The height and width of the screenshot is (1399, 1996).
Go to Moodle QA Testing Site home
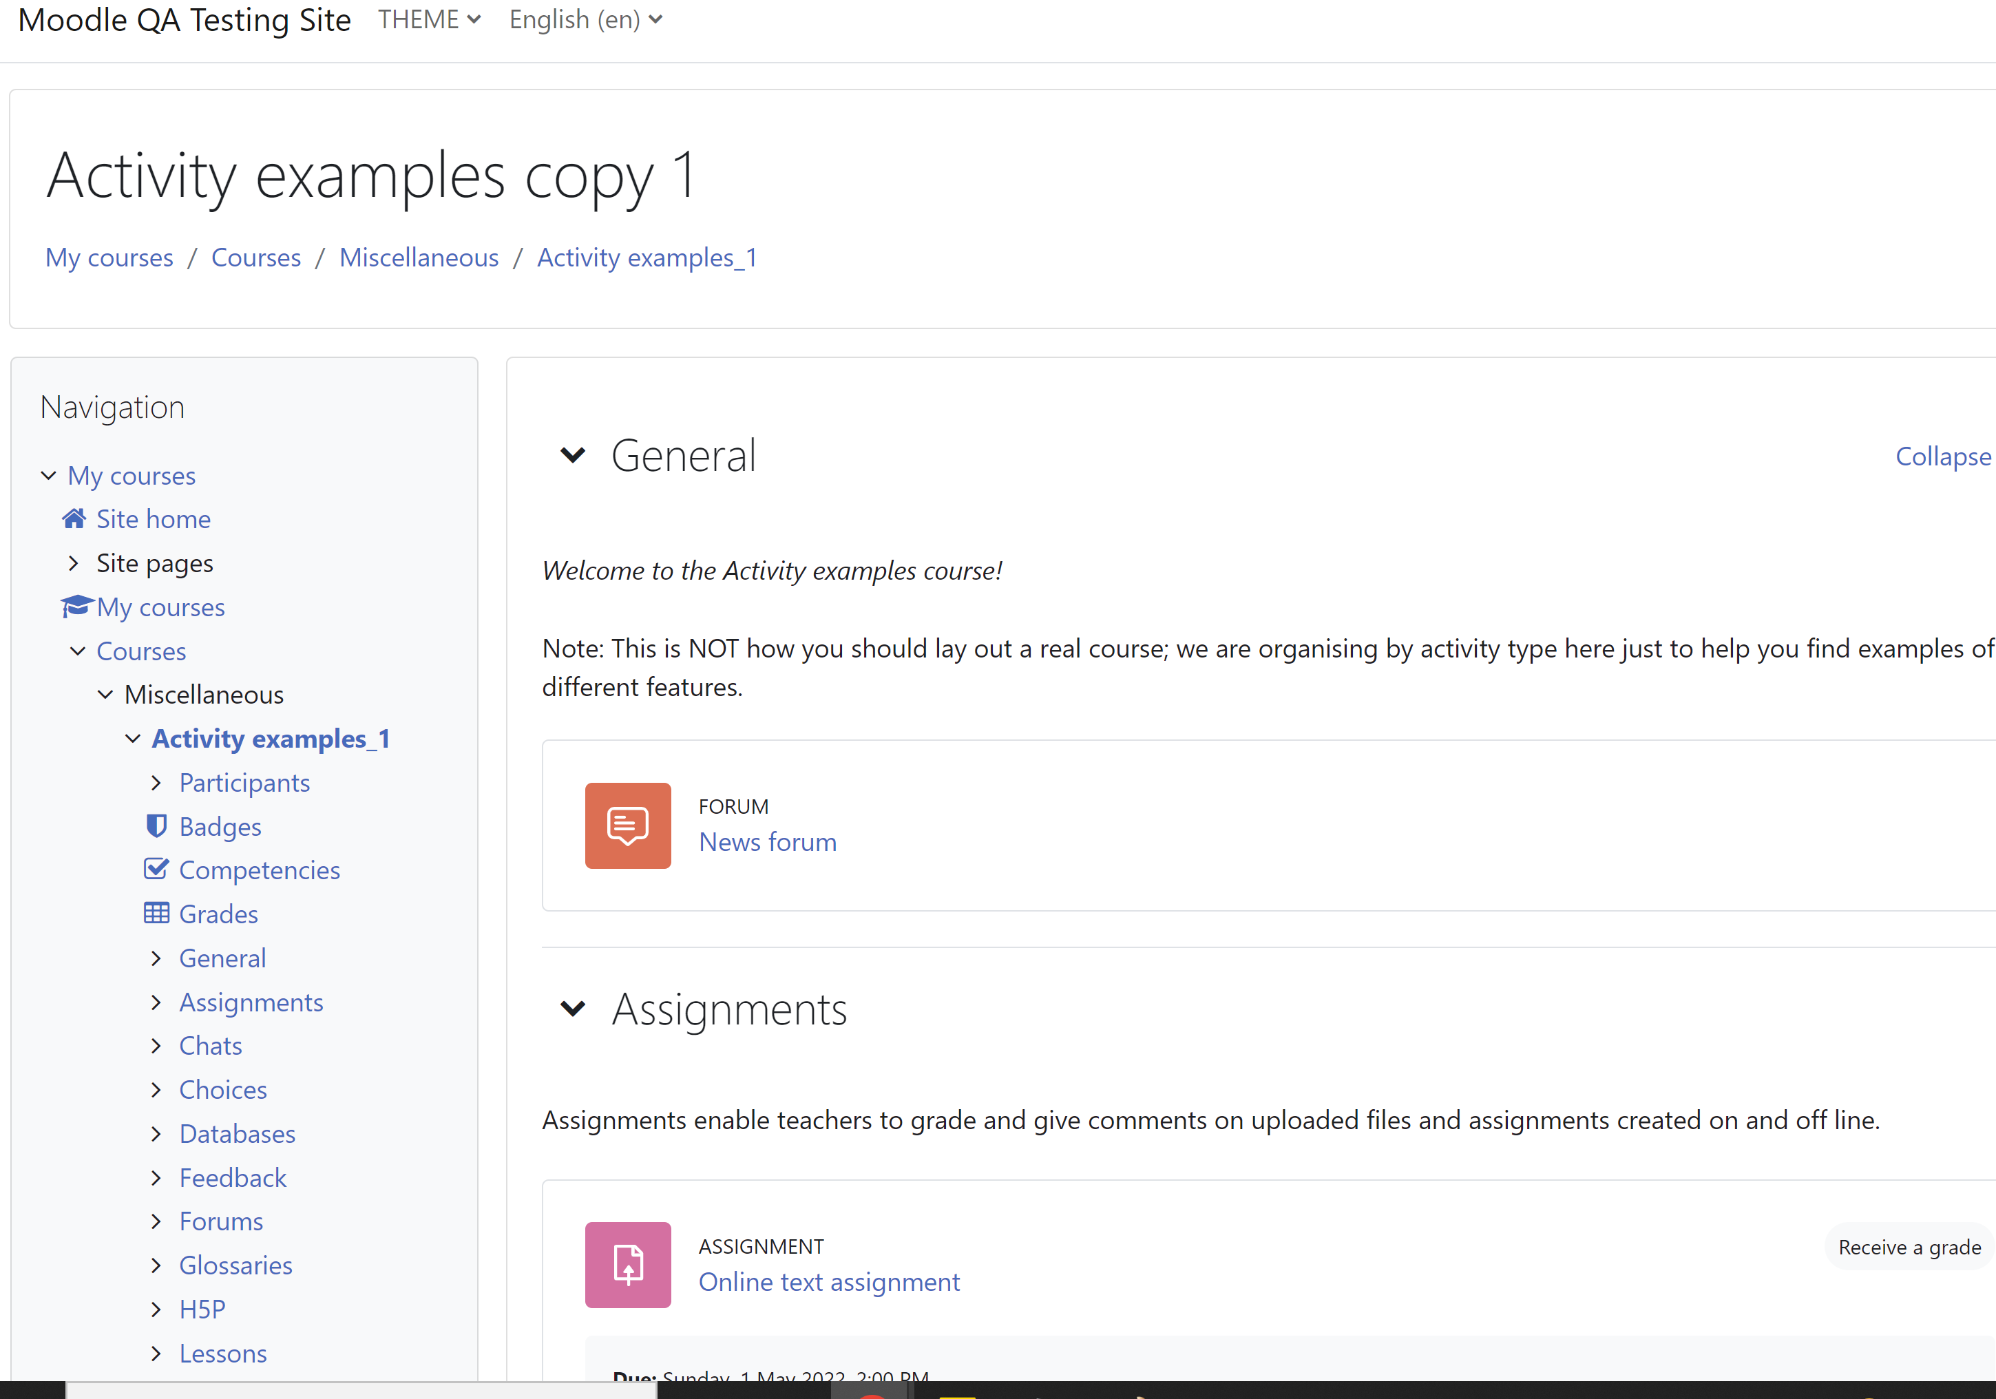[x=185, y=19]
